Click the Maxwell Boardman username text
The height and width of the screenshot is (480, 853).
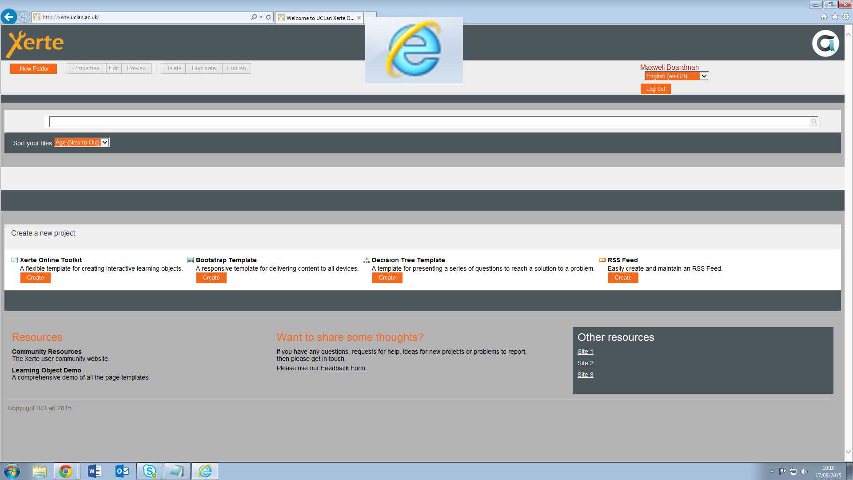point(669,67)
